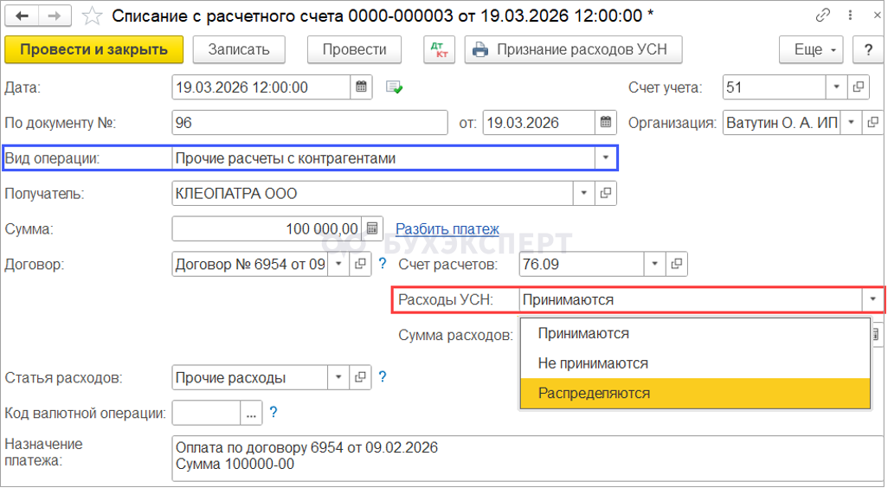Open Счет расчетов 76.09 card
This screenshot has height=488, width=888.
tap(676, 264)
